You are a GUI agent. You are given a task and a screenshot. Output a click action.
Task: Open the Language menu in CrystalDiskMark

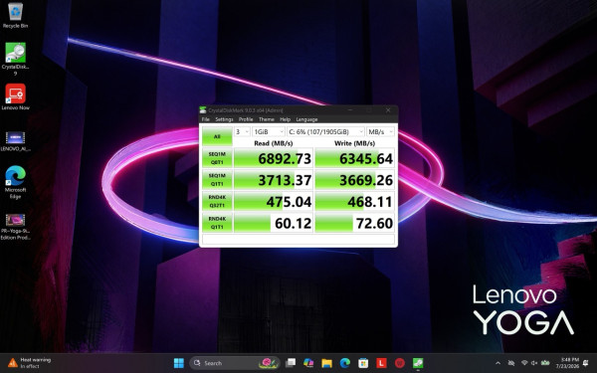[x=306, y=119]
